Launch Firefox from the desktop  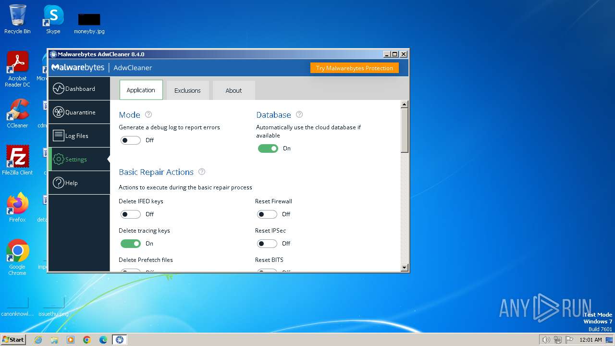pos(17,207)
